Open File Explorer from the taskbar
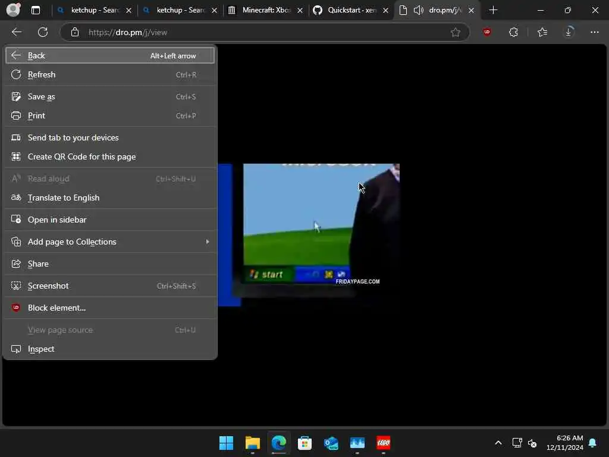This screenshot has width=609, height=457. tap(252, 443)
